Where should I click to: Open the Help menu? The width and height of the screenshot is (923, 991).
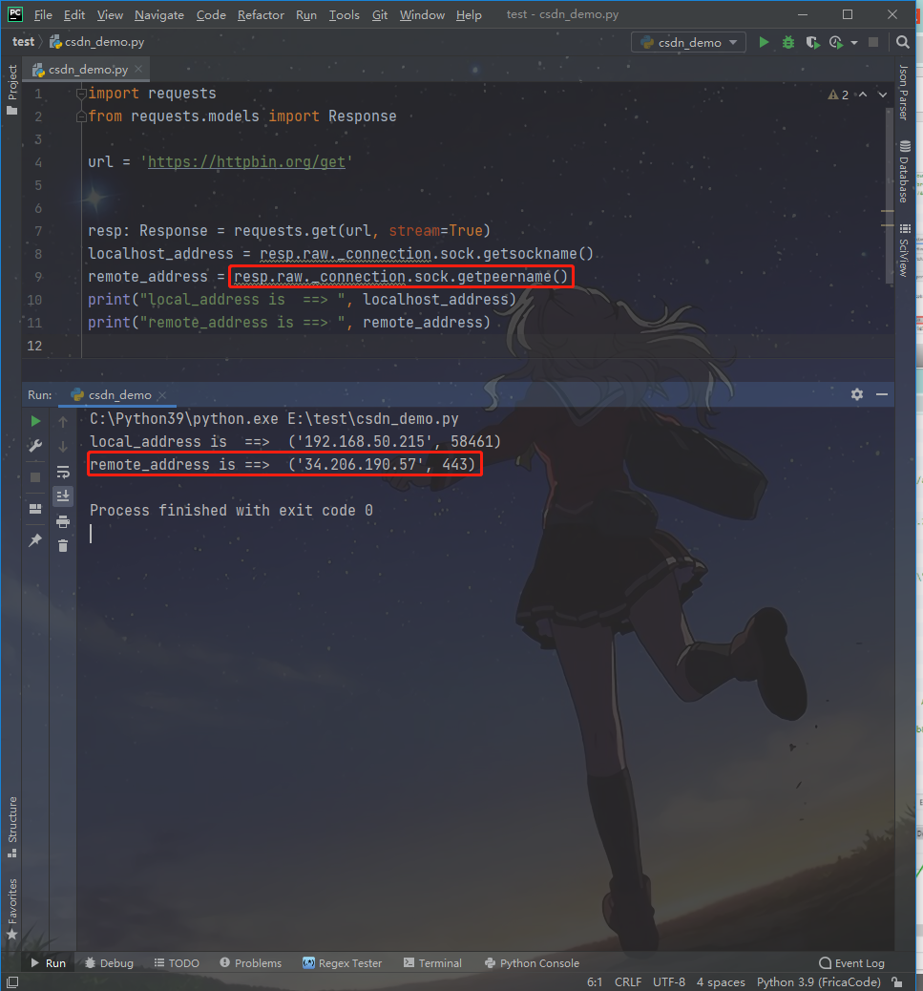coord(469,14)
